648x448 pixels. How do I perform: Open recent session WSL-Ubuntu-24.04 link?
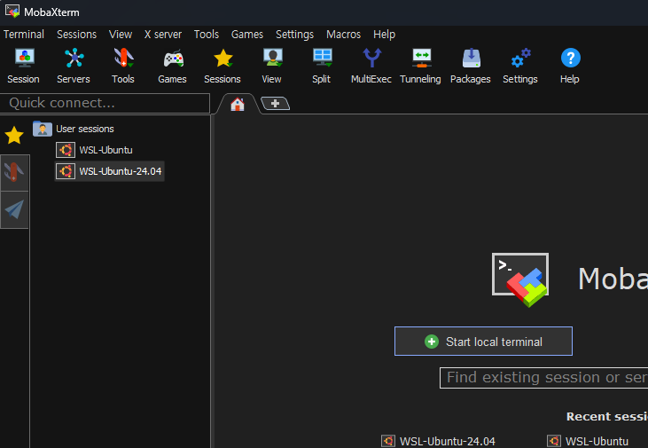coord(438,441)
